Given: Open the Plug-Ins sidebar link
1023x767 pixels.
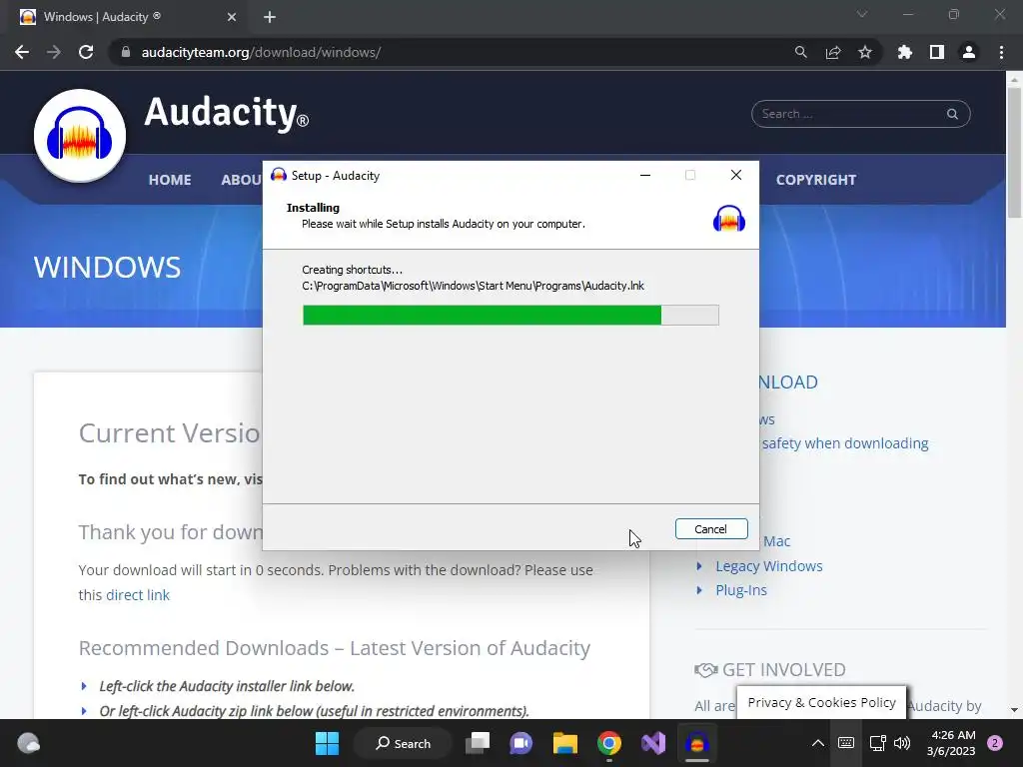Looking at the screenshot, I should 741,590.
